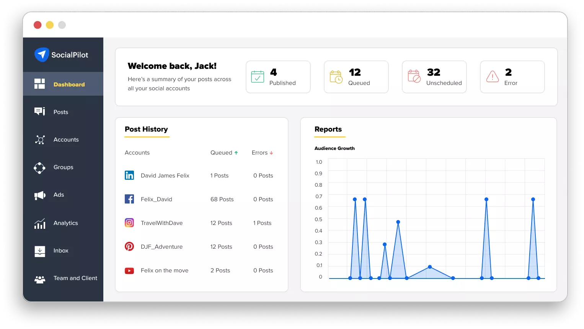
Task: Open the Inbox via its tray icon
Action: click(x=39, y=251)
